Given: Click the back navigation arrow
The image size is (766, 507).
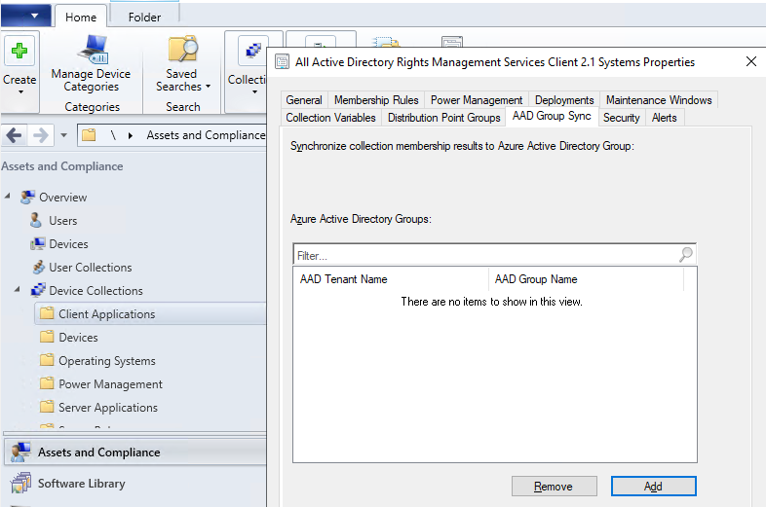Looking at the screenshot, I should [x=15, y=135].
